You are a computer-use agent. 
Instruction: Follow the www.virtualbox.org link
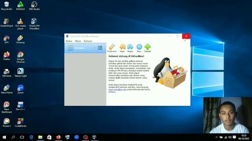[x=117, y=90]
